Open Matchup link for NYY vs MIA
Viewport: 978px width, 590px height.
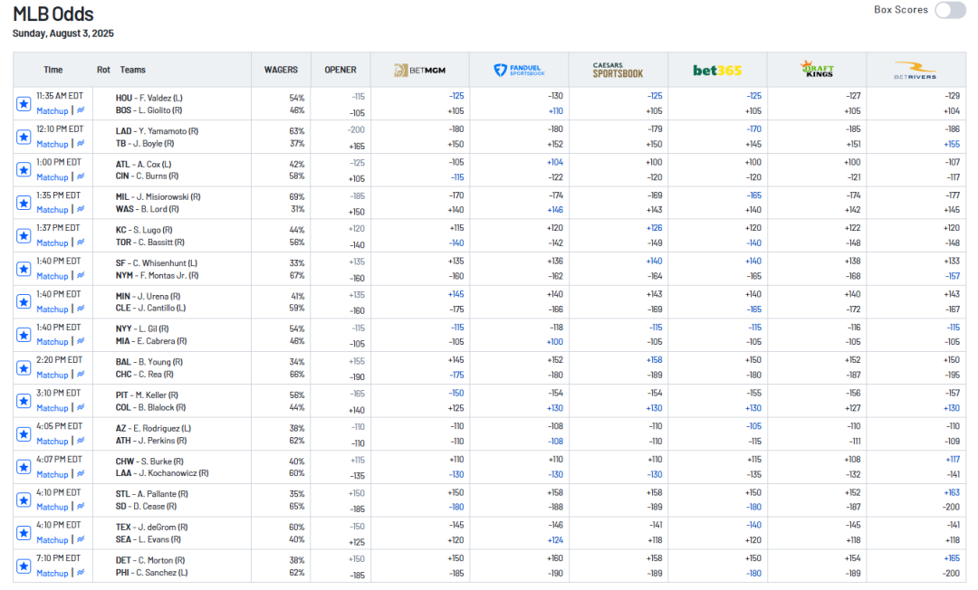[53, 342]
